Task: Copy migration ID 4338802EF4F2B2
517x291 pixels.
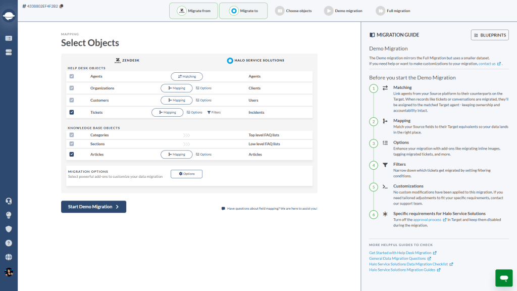Action: [x=61, y=6]
